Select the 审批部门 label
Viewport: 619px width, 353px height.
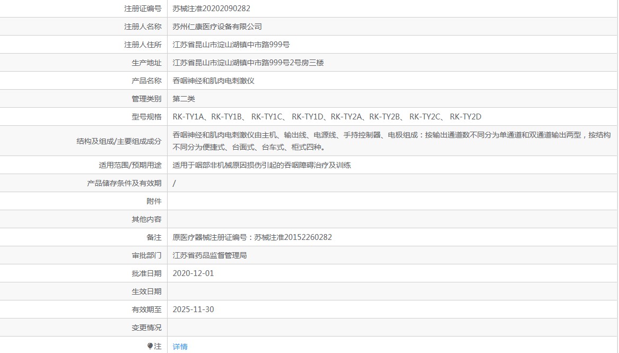click(x=146, y=255)
